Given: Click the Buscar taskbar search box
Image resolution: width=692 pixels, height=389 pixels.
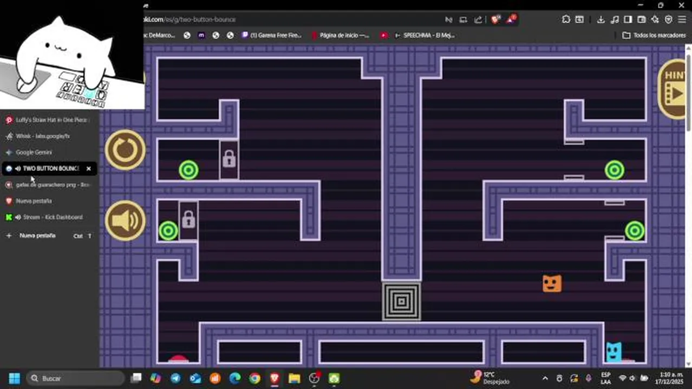Looking at the screenshot, I should coord(76,378).
